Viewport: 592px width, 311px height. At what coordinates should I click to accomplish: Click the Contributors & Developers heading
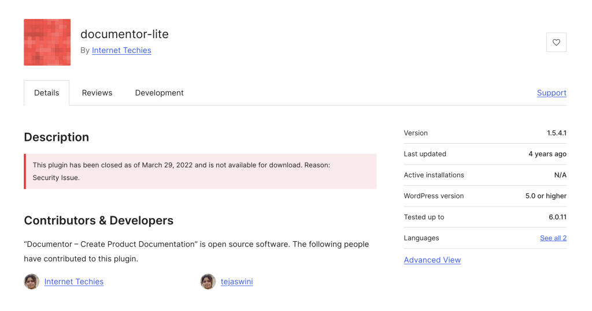coord(98,220)
